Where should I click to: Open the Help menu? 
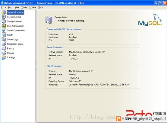(x=41, y=8)
